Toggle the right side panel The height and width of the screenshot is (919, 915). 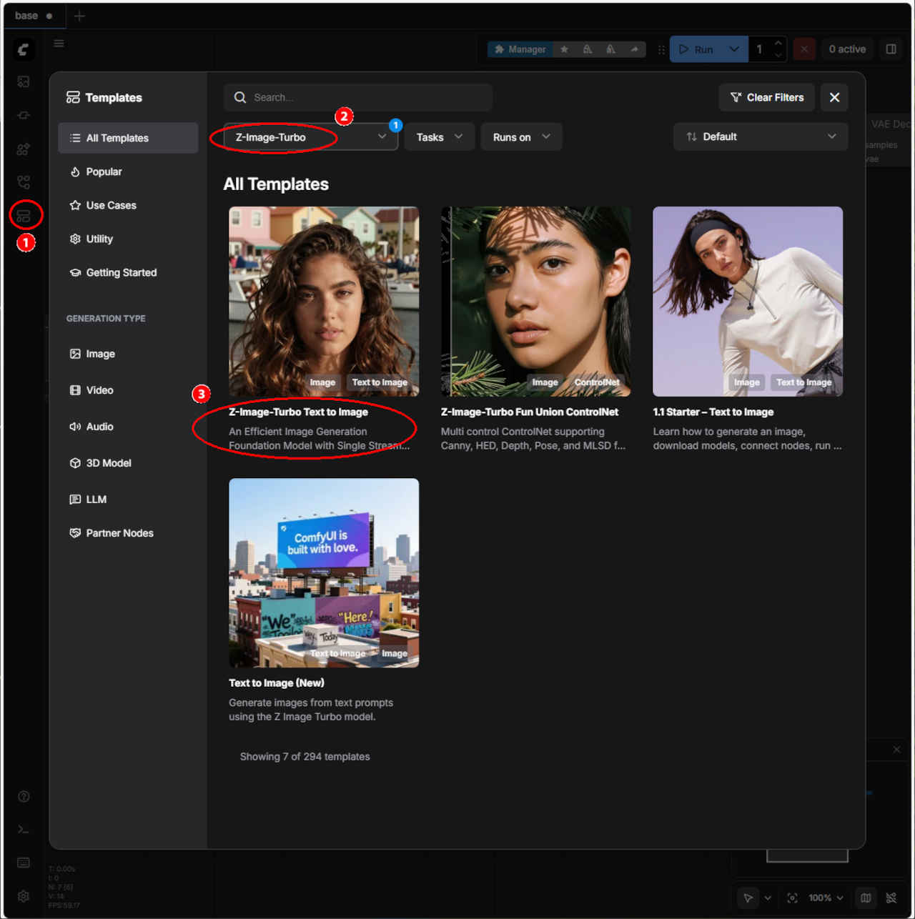click(891, 49)
